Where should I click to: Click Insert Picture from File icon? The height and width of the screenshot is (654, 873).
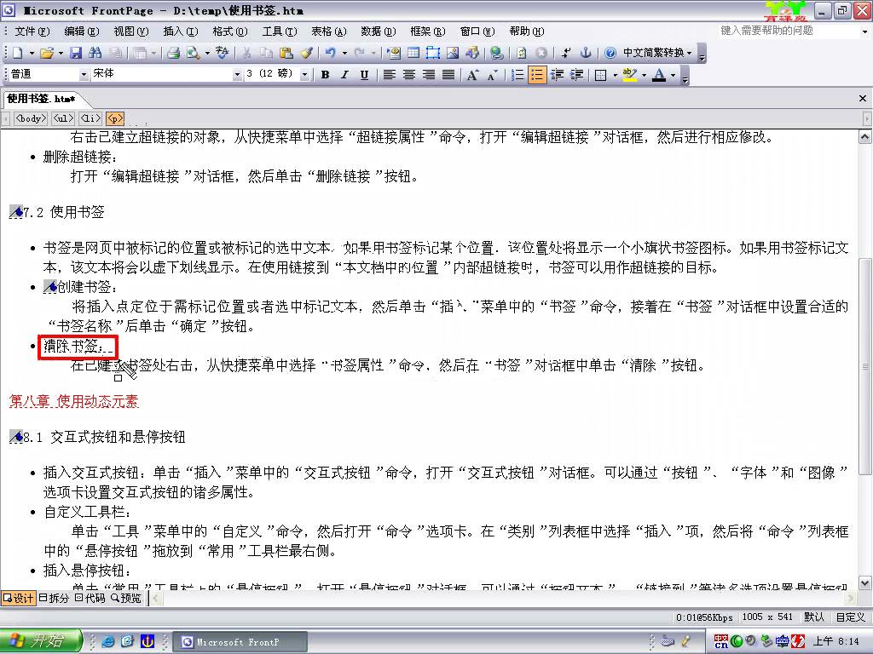pos(453,53)
